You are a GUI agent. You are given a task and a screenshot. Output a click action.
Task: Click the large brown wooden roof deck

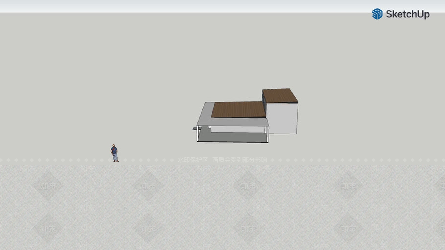tap(239, 109)
